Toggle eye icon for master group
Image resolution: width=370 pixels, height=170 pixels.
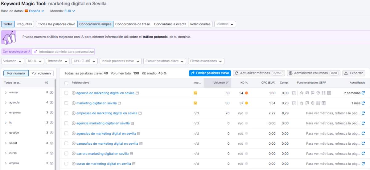(51, 92)
